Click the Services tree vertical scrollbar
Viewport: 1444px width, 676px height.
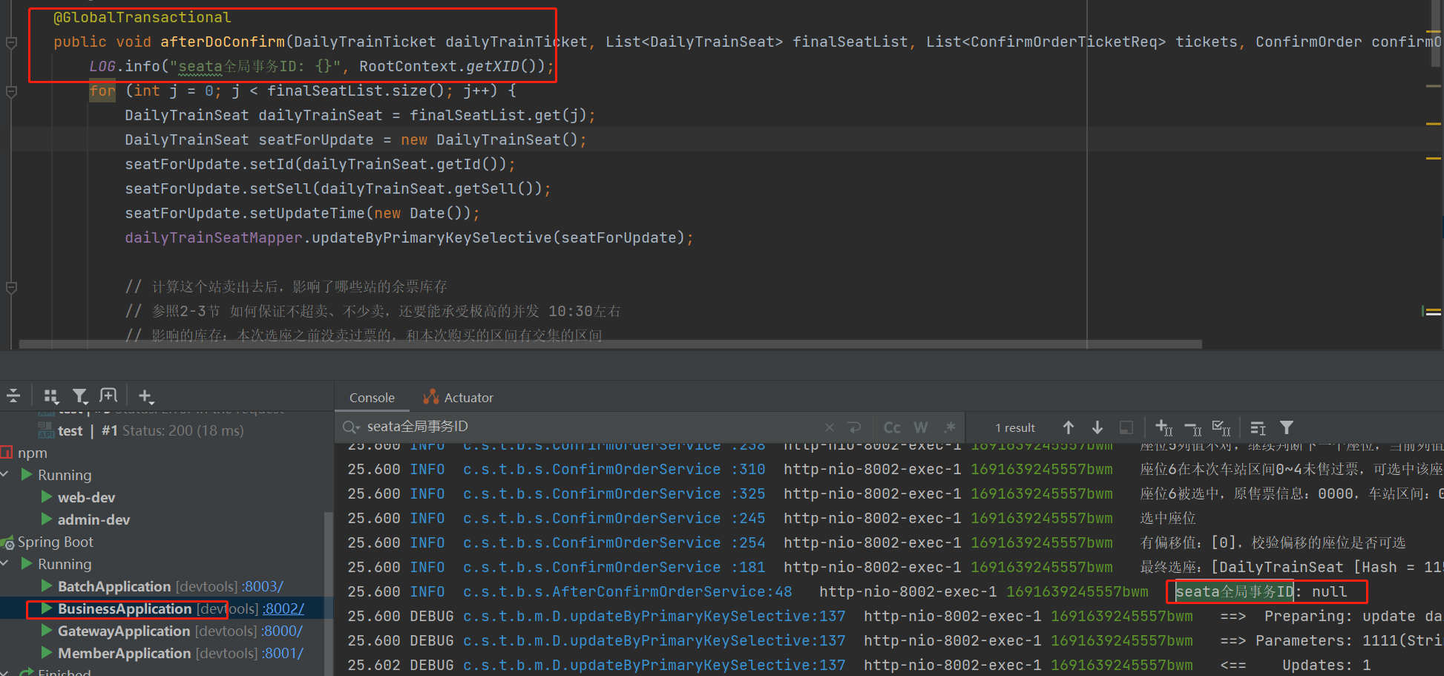(327, 594)
